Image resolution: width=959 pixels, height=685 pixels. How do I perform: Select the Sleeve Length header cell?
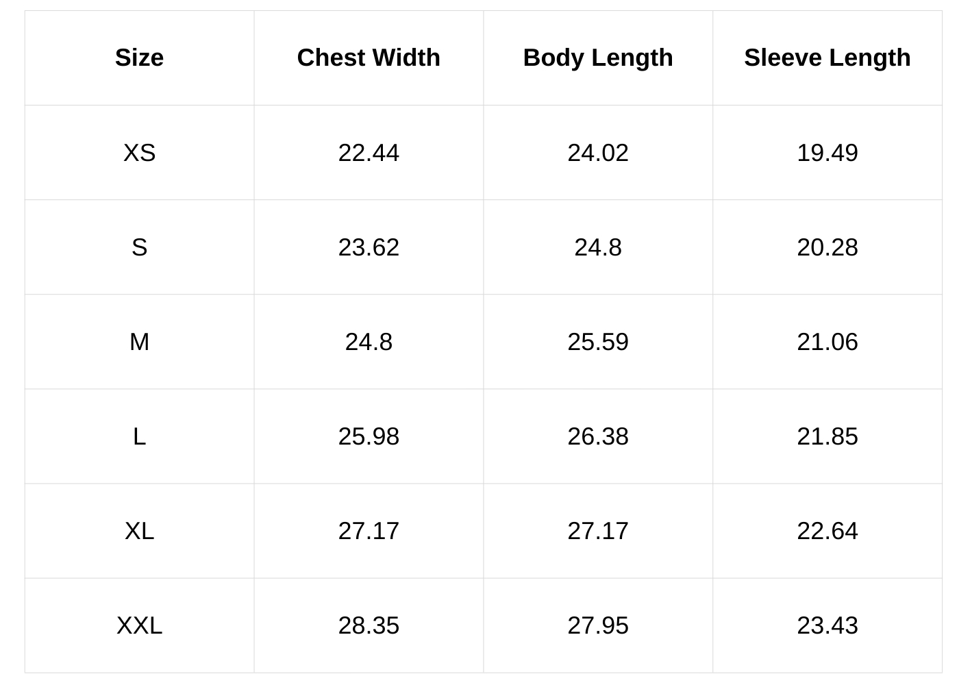coord(827,58)
